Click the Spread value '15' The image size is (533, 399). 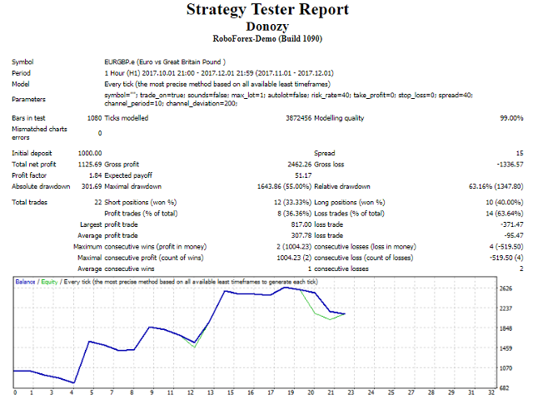[x=520, y=153]
